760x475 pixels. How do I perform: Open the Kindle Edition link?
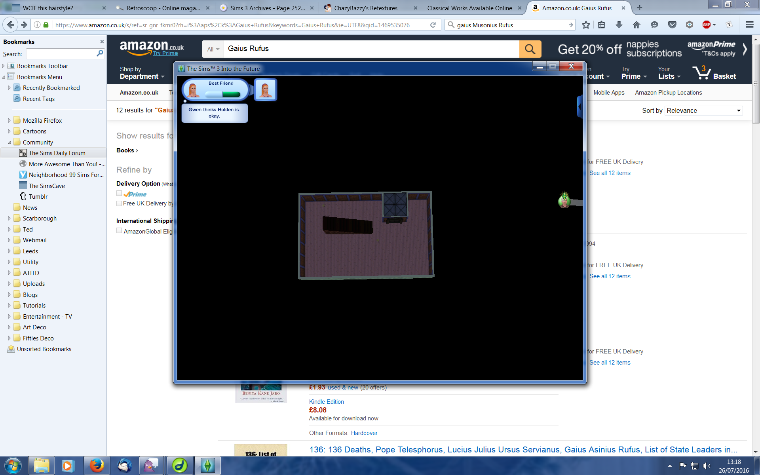pyautogui.click(x=327, y=401)
